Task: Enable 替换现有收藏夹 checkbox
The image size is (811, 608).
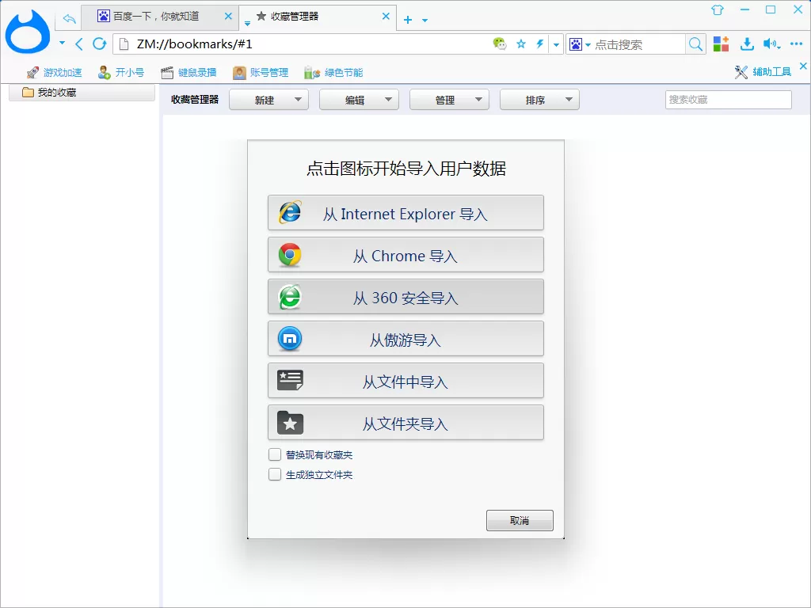Action: pos(275,454)
